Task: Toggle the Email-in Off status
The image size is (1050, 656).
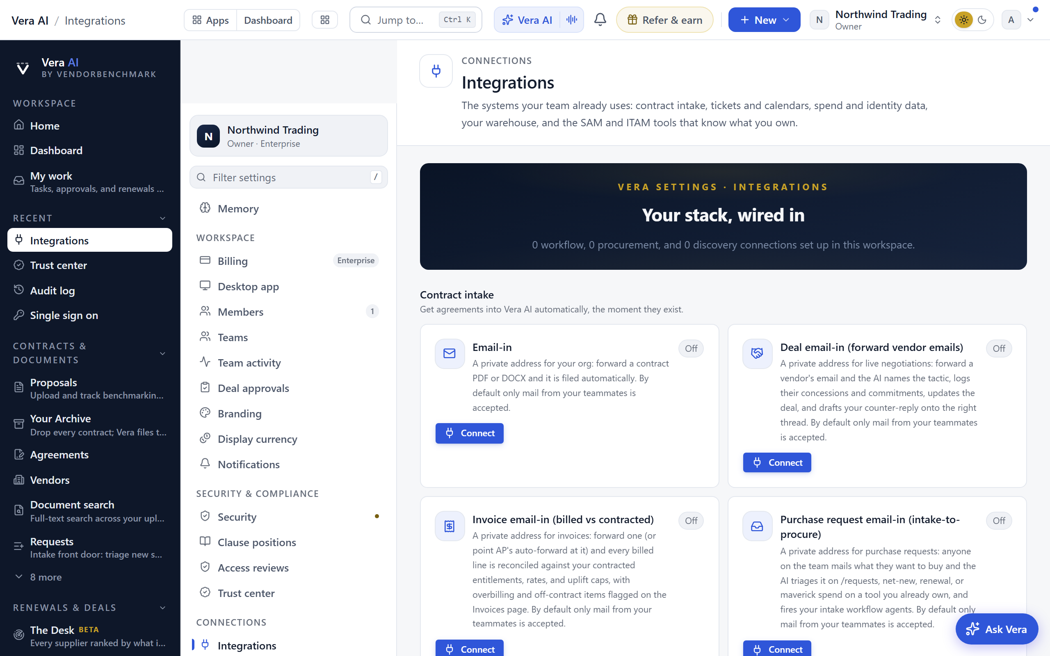Action: click(691, 348)
